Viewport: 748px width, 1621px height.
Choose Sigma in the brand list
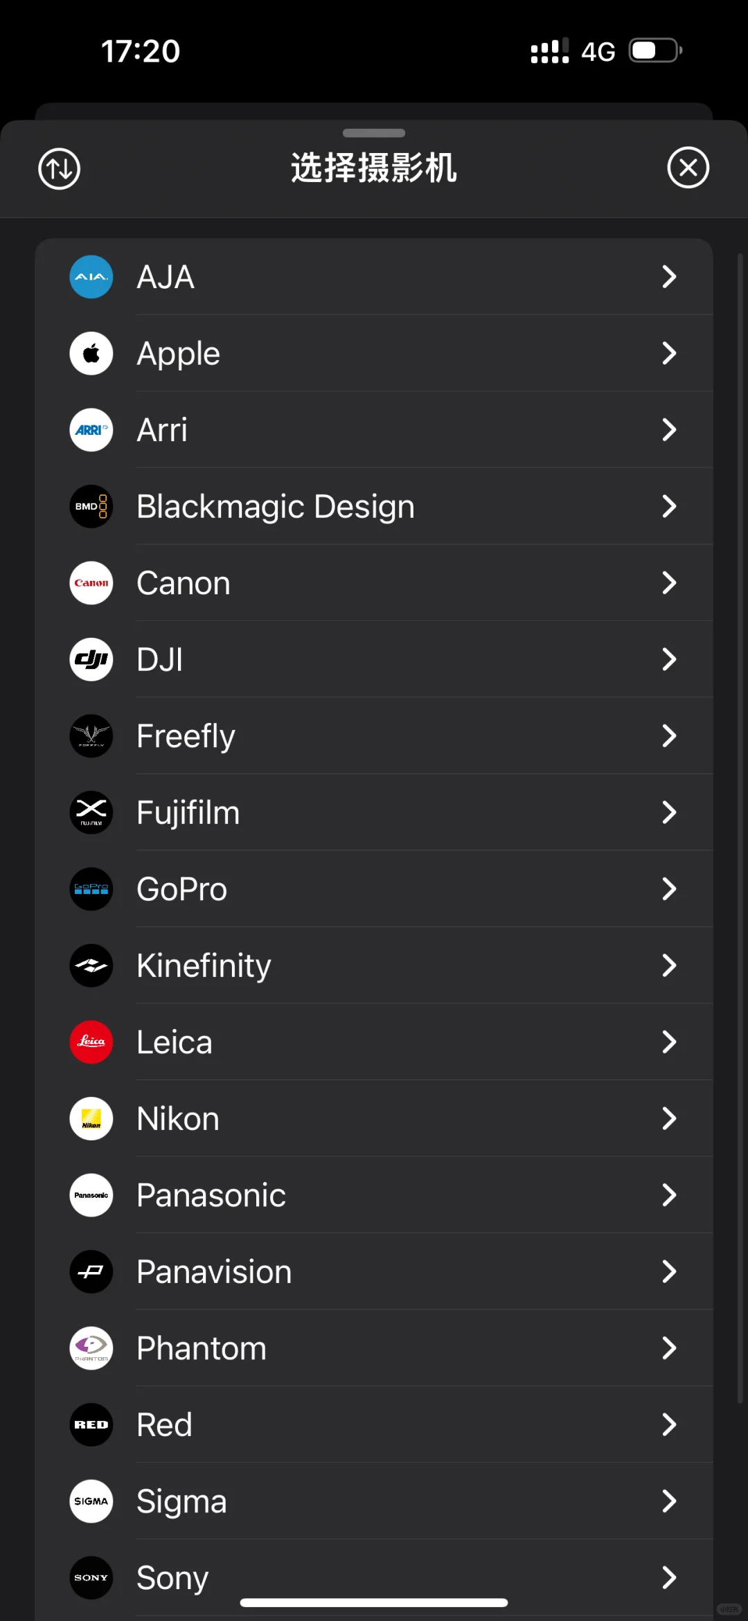point(181,1501)
